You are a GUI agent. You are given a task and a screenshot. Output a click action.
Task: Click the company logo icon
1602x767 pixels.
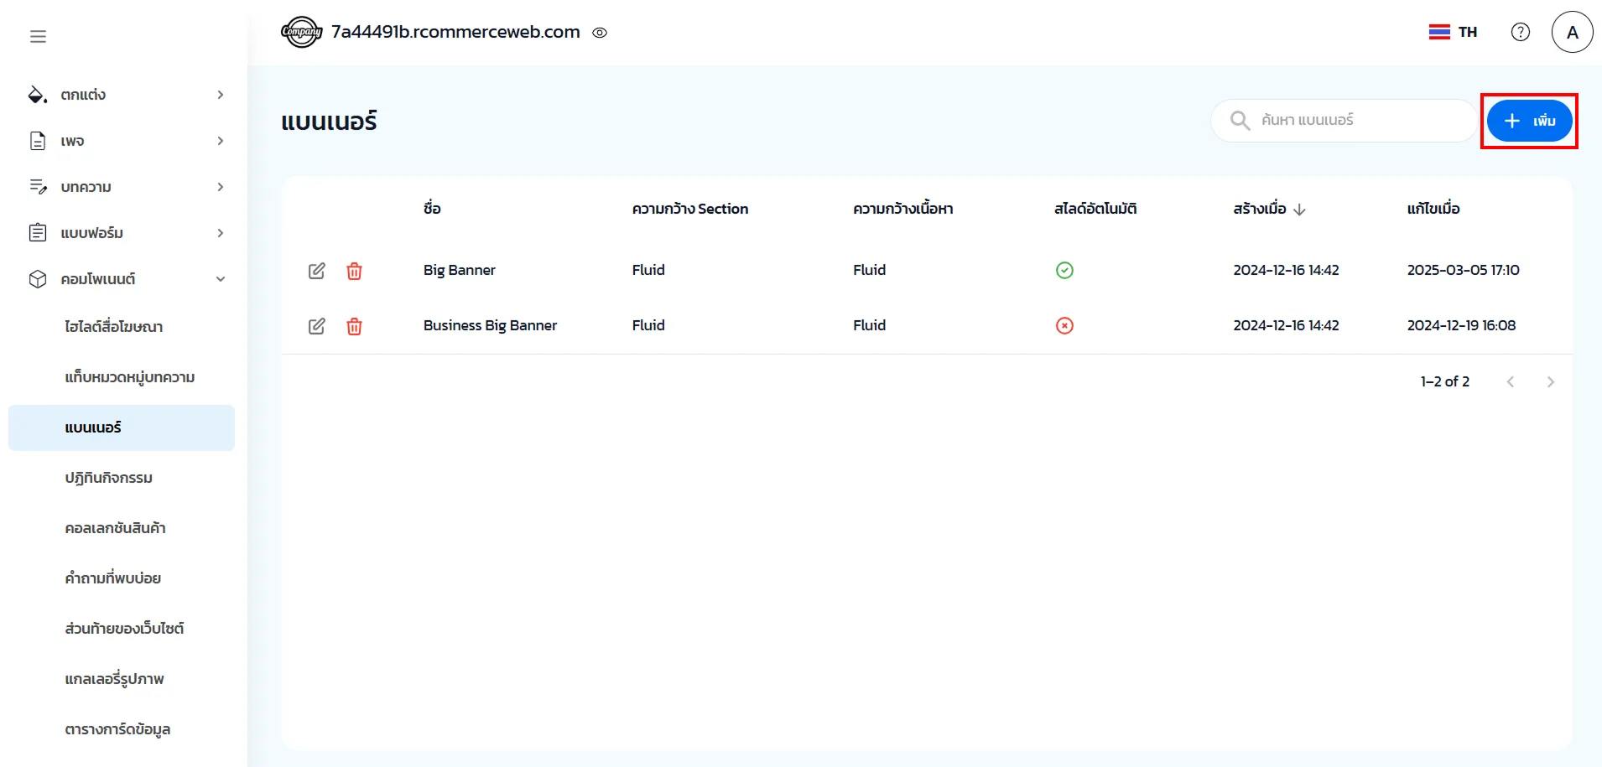(x=302, y=32)
